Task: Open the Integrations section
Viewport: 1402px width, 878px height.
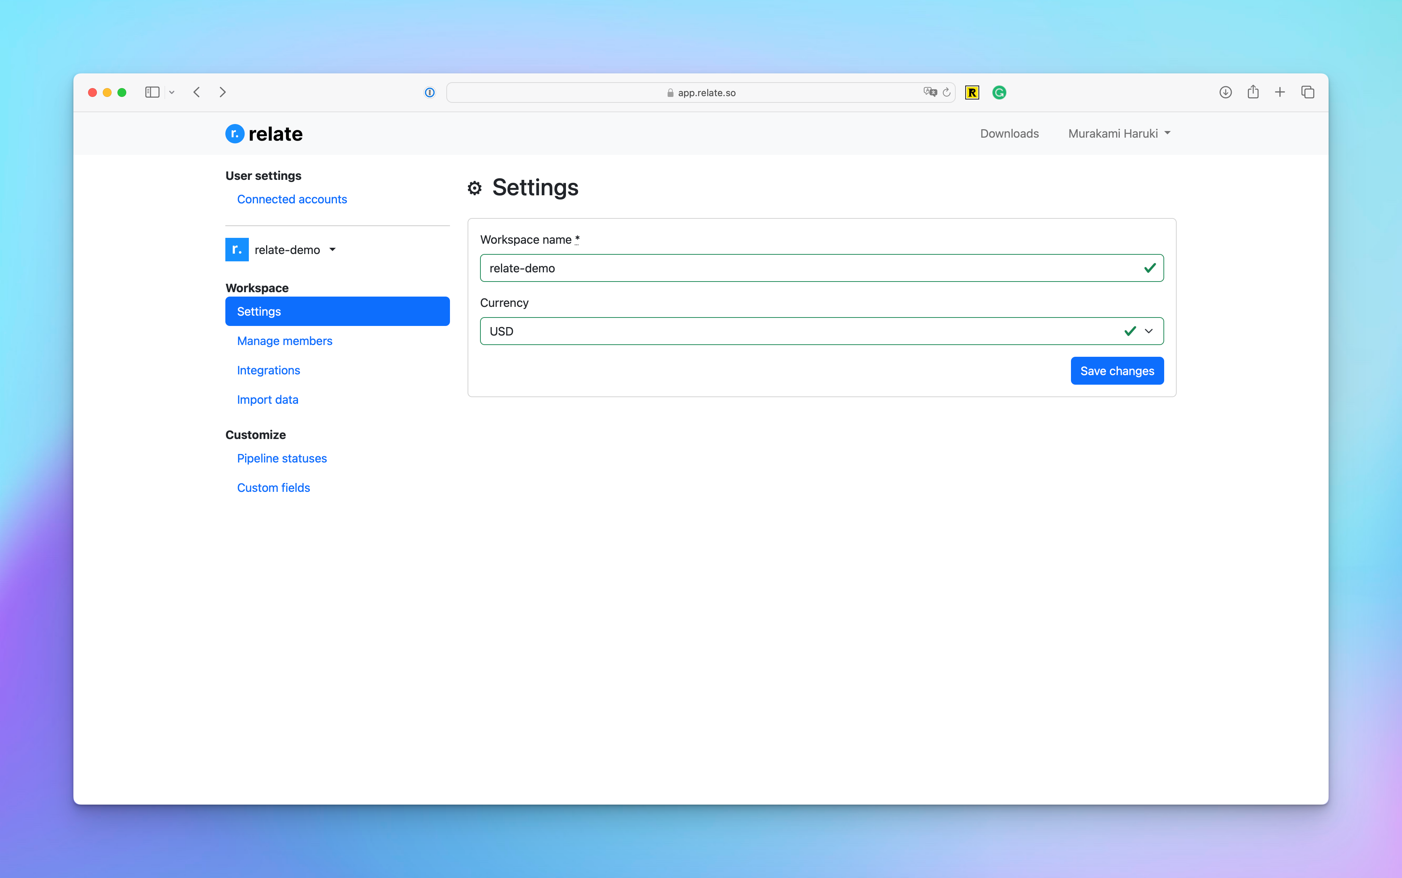Action: (x=268, y=370)
